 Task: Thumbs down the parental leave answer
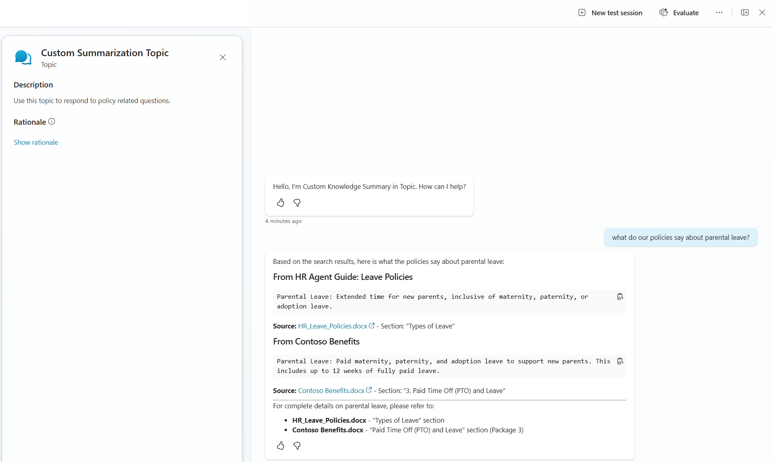pos(297,446)
